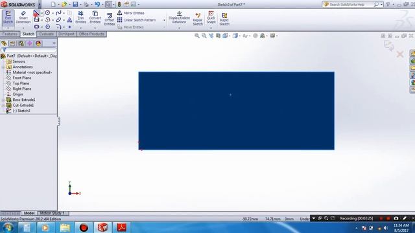415x233 pixels.
Task: Open the Circle tool dropdown arrow
Action: (53, 13)
